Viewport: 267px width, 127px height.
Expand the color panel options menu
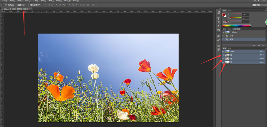pos(266,10)
